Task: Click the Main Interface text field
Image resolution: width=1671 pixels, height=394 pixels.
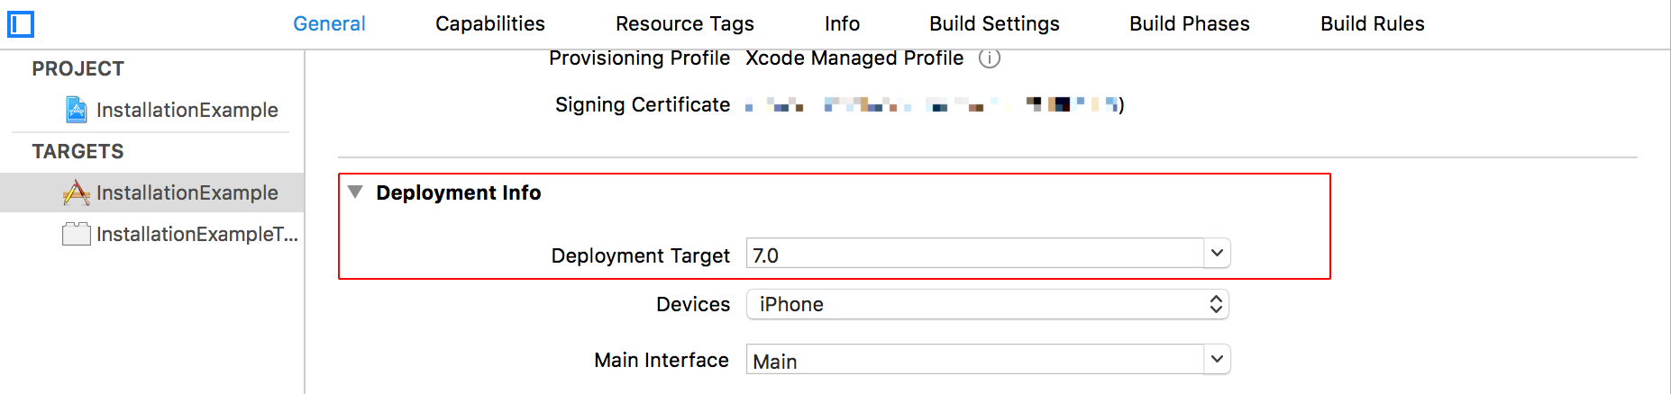Action: point(975,360)
